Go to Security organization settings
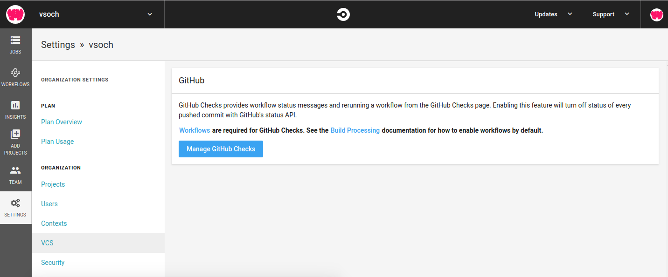The image size is (668, 277). click(53, 263)
